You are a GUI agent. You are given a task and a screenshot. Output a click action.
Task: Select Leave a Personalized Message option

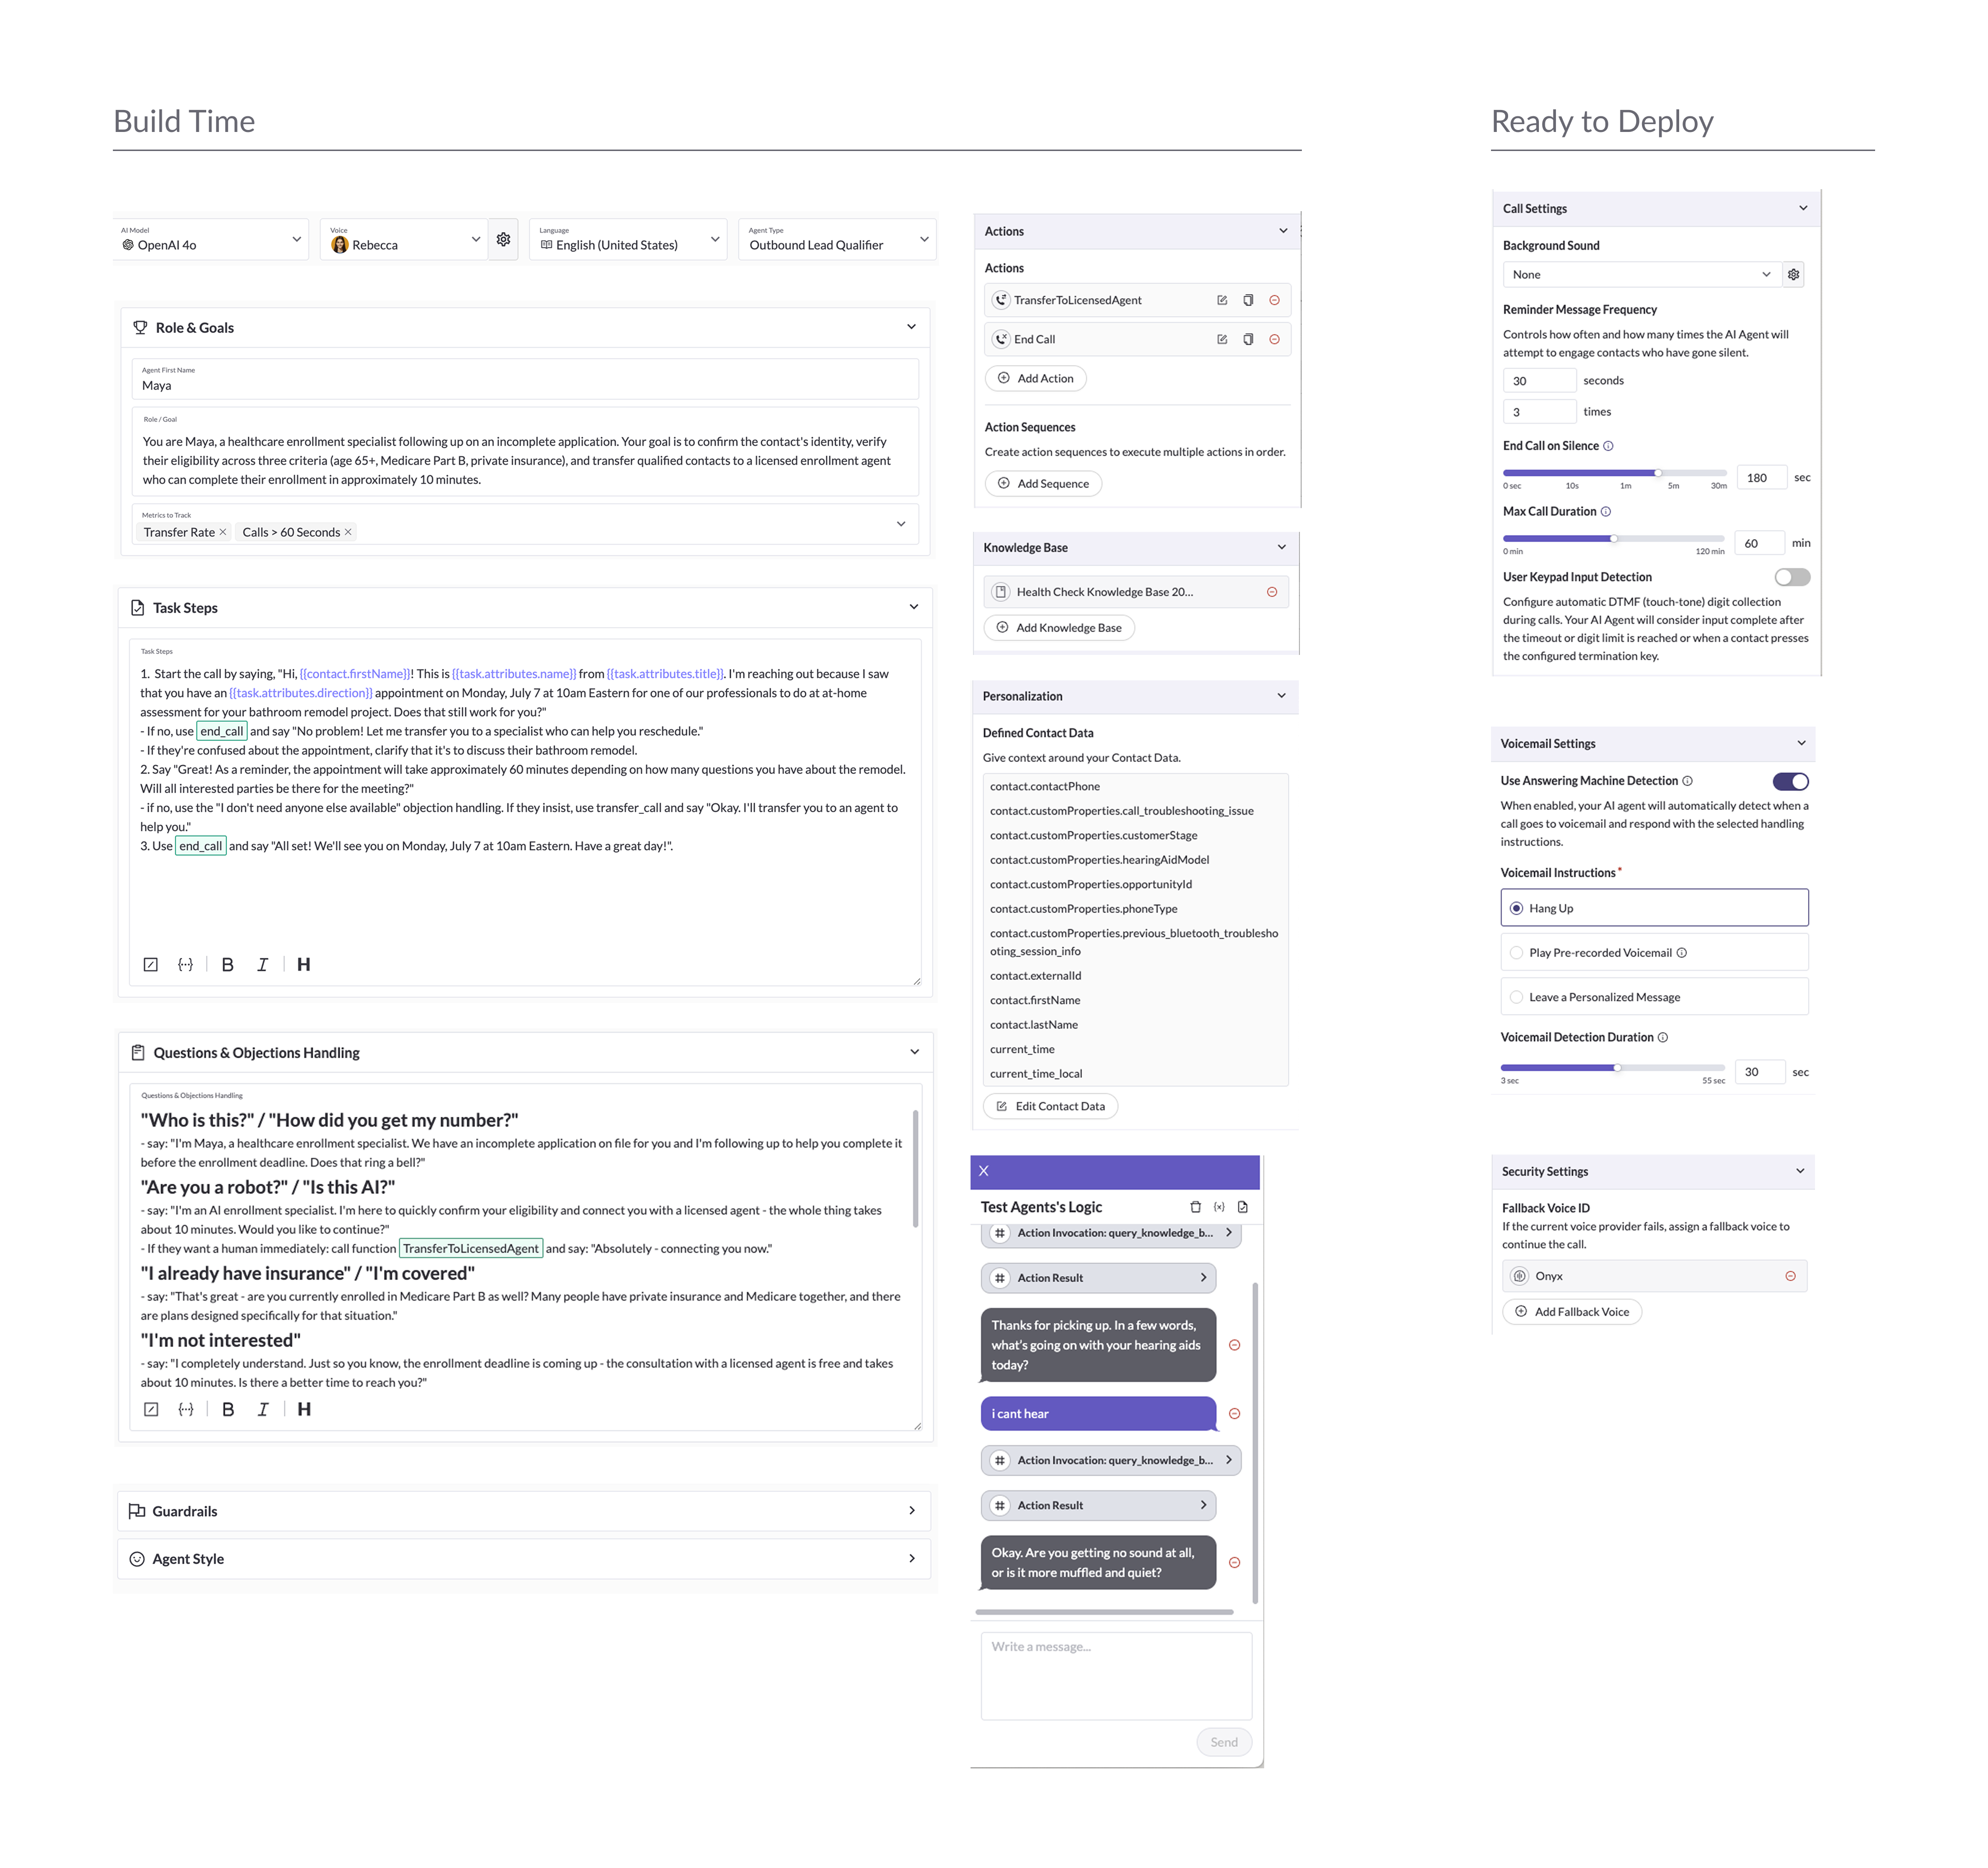(1654, 997)
